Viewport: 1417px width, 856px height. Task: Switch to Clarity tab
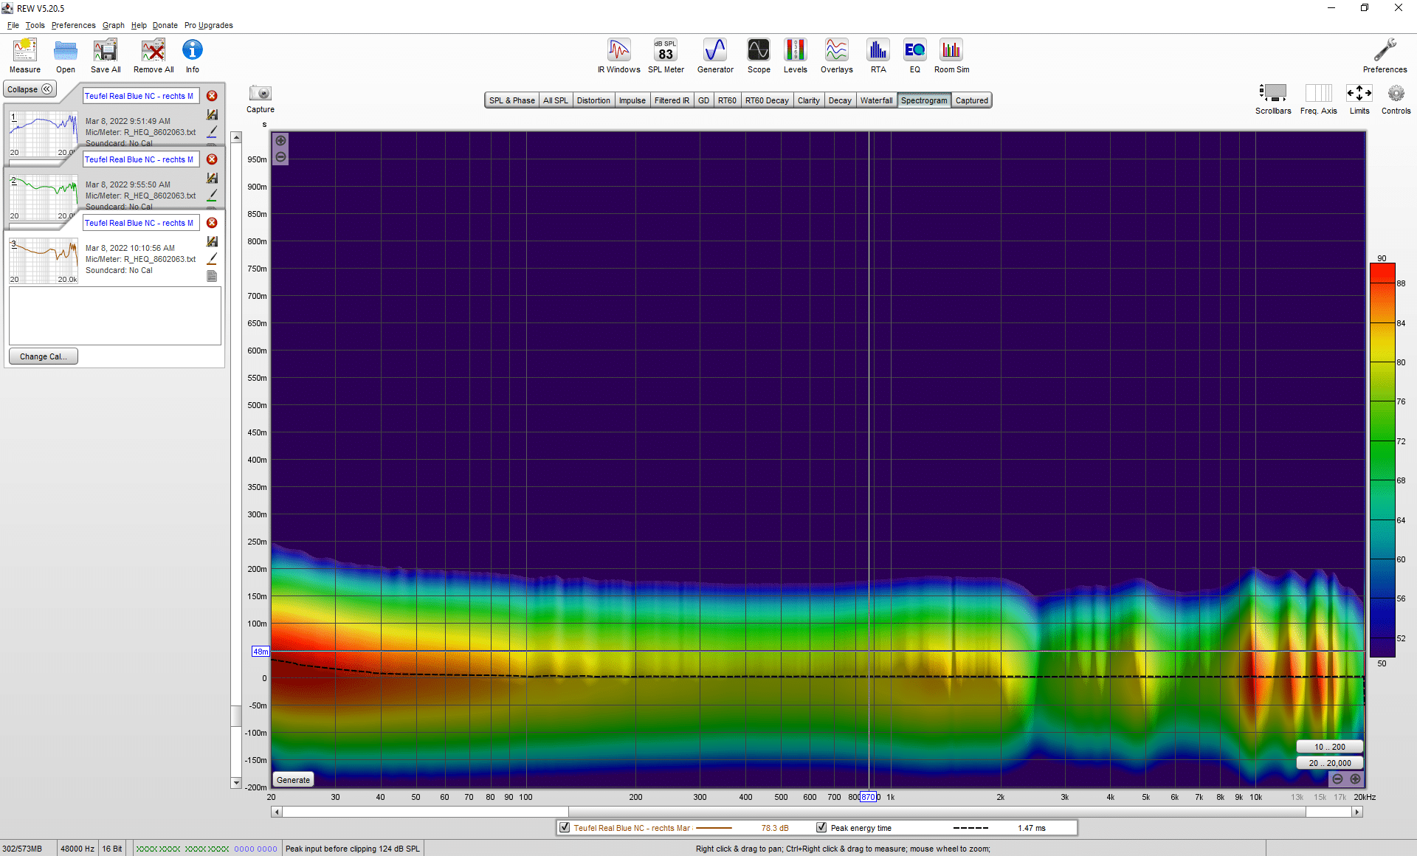click(808, 100)
